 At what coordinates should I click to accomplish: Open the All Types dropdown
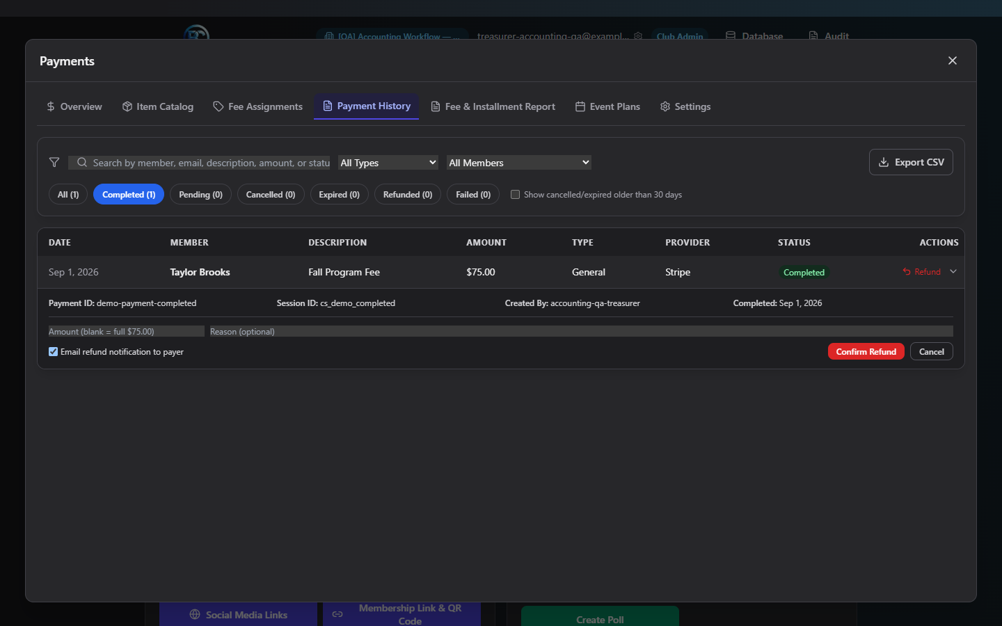[388, 163]
